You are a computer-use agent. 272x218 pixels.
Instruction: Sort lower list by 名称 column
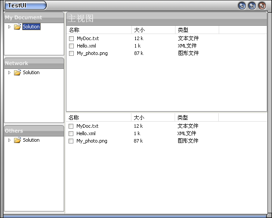pyautogui.click(x=99, y=118)
